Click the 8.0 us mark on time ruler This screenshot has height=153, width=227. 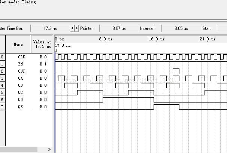point(106,39)
